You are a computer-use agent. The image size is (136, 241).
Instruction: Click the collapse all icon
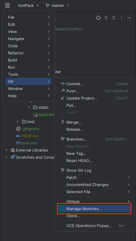pos(113,18)
